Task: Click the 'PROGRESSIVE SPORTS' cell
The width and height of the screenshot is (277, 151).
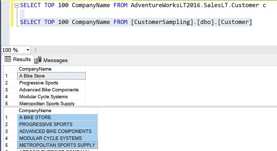Action: click(x=45, y=124)
